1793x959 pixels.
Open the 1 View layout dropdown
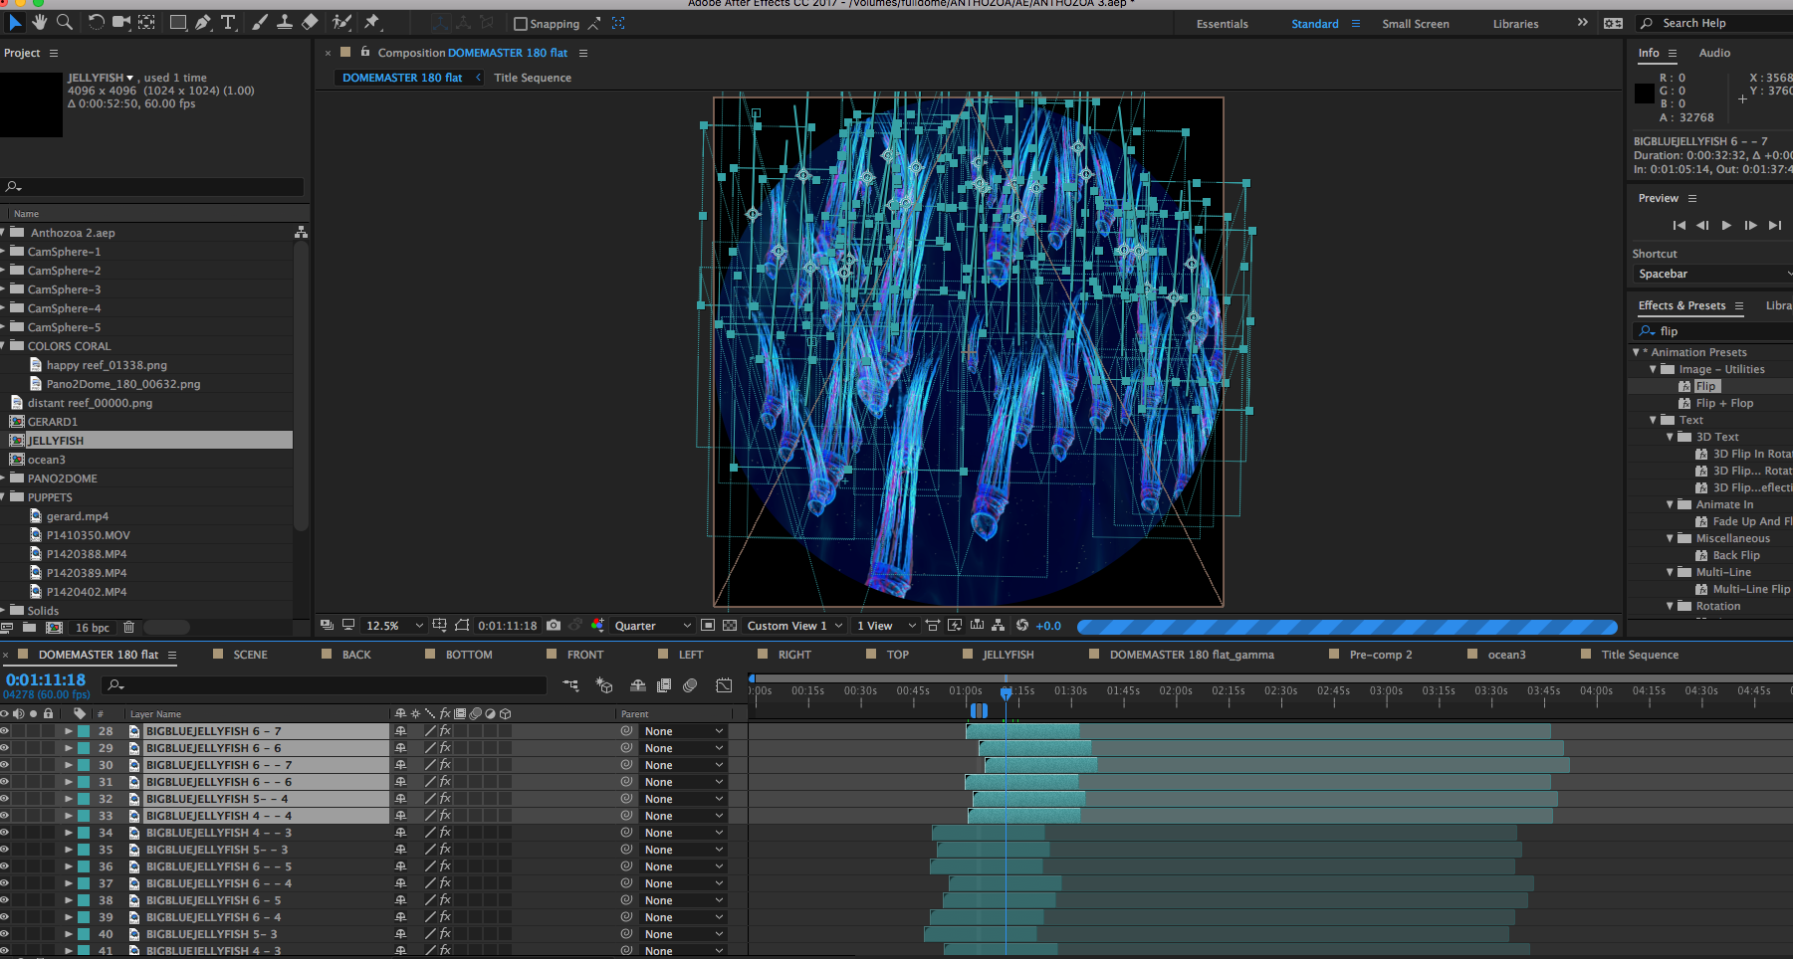point(886,626)
